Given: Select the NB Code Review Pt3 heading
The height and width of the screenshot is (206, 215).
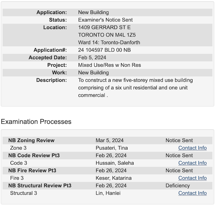Looking at the screenshot, I should tap(34, 156).
